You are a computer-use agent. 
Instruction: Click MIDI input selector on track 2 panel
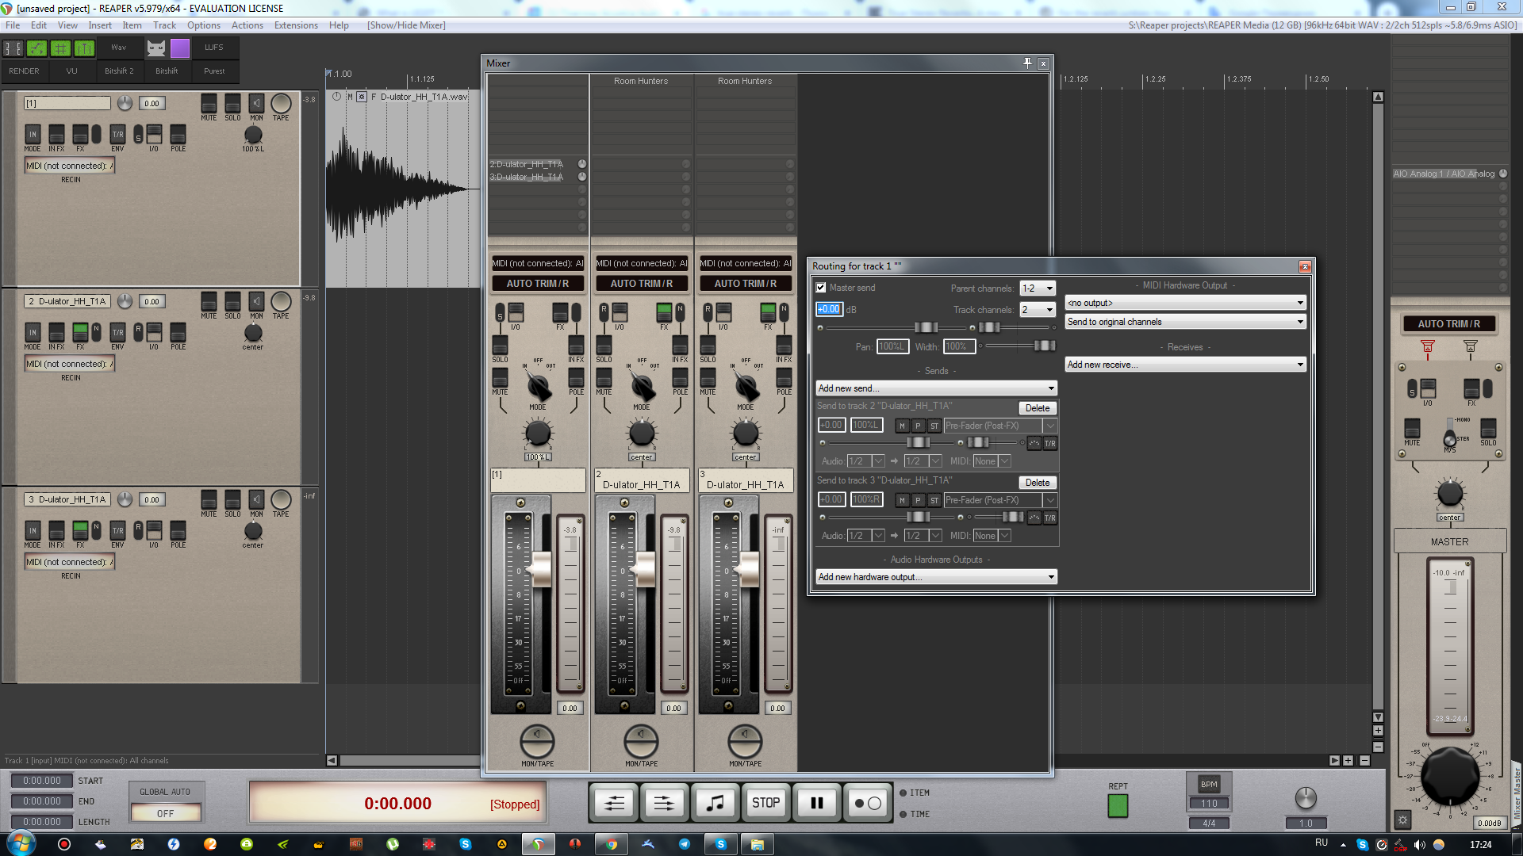pyautogui.click(x=70, y=364)
